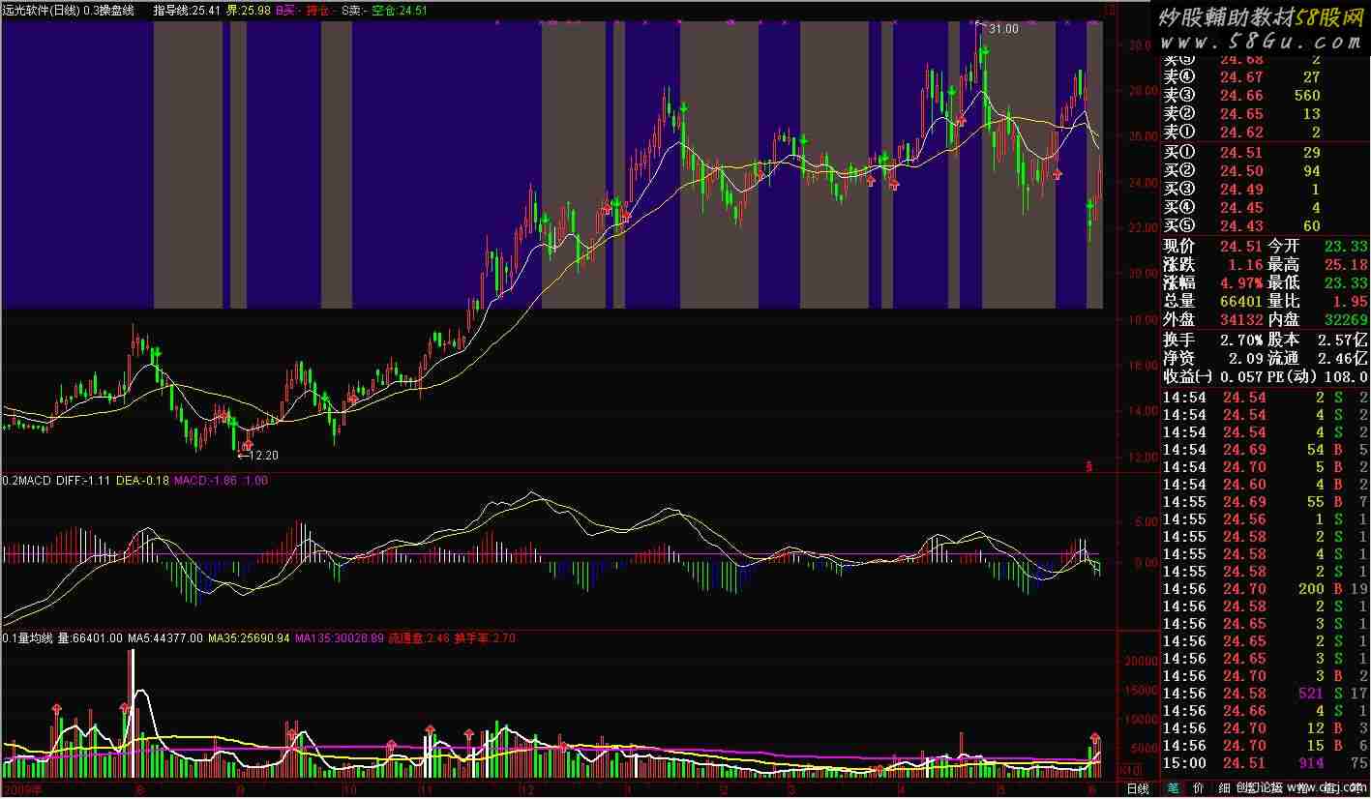
Task: Click the 股本 value 2.57亿
Action: click(x=1343, y=340)
